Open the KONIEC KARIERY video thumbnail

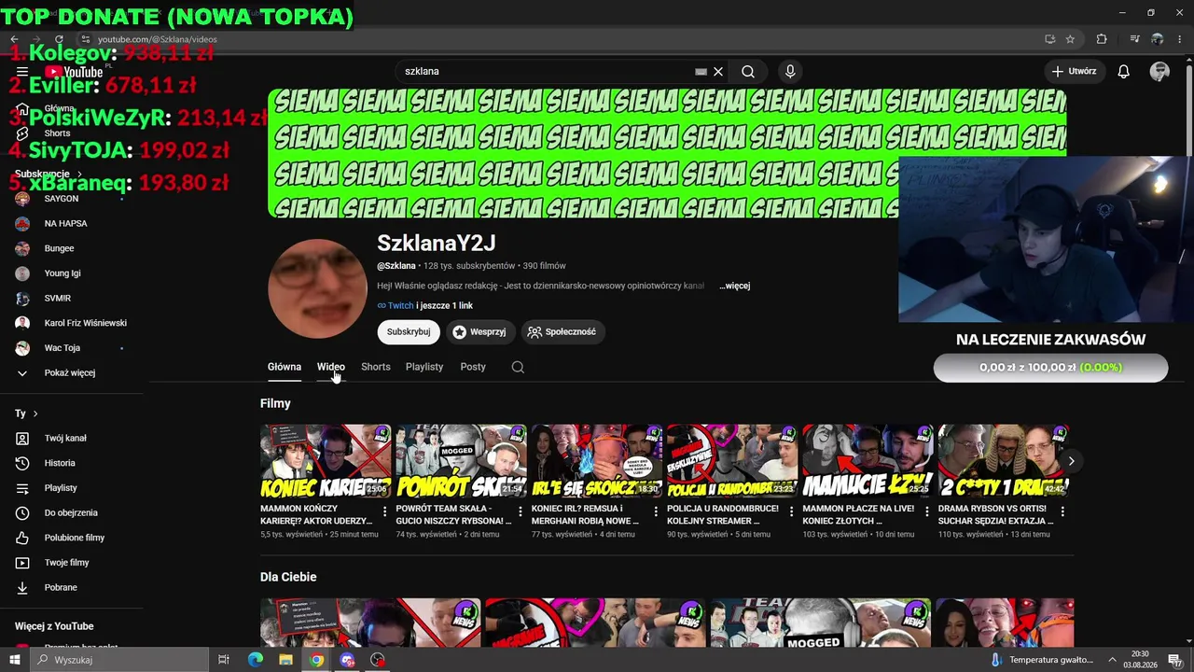click(326, 461)
